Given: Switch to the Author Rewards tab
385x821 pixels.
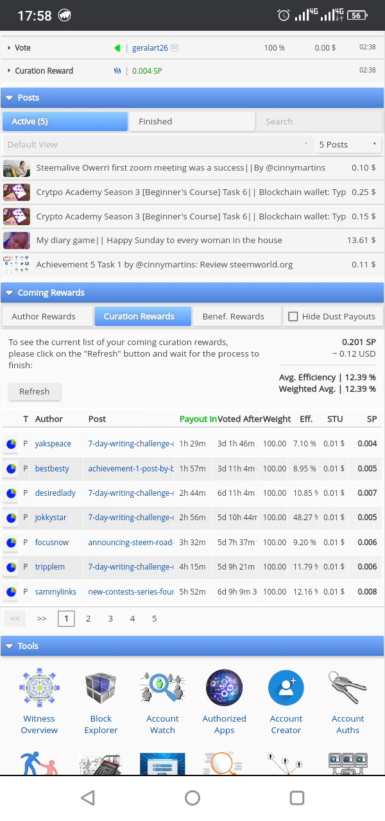Looking at the screenshot, I should (x=47, y=316).
